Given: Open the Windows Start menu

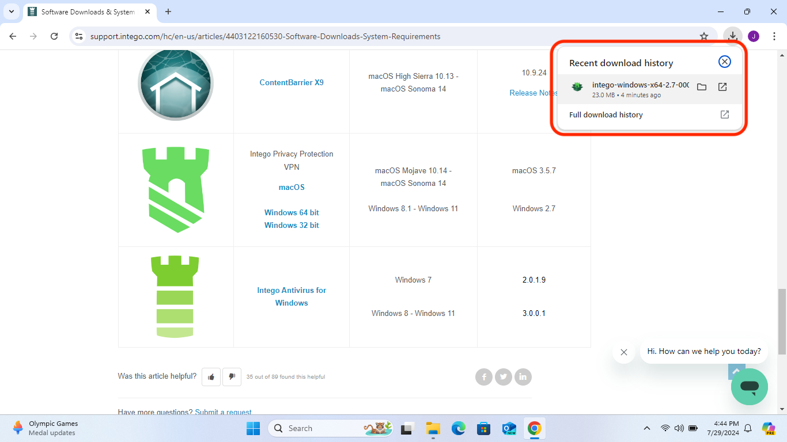Looking at the screenshot, I should pyautogui.click(x=253, y=428).
